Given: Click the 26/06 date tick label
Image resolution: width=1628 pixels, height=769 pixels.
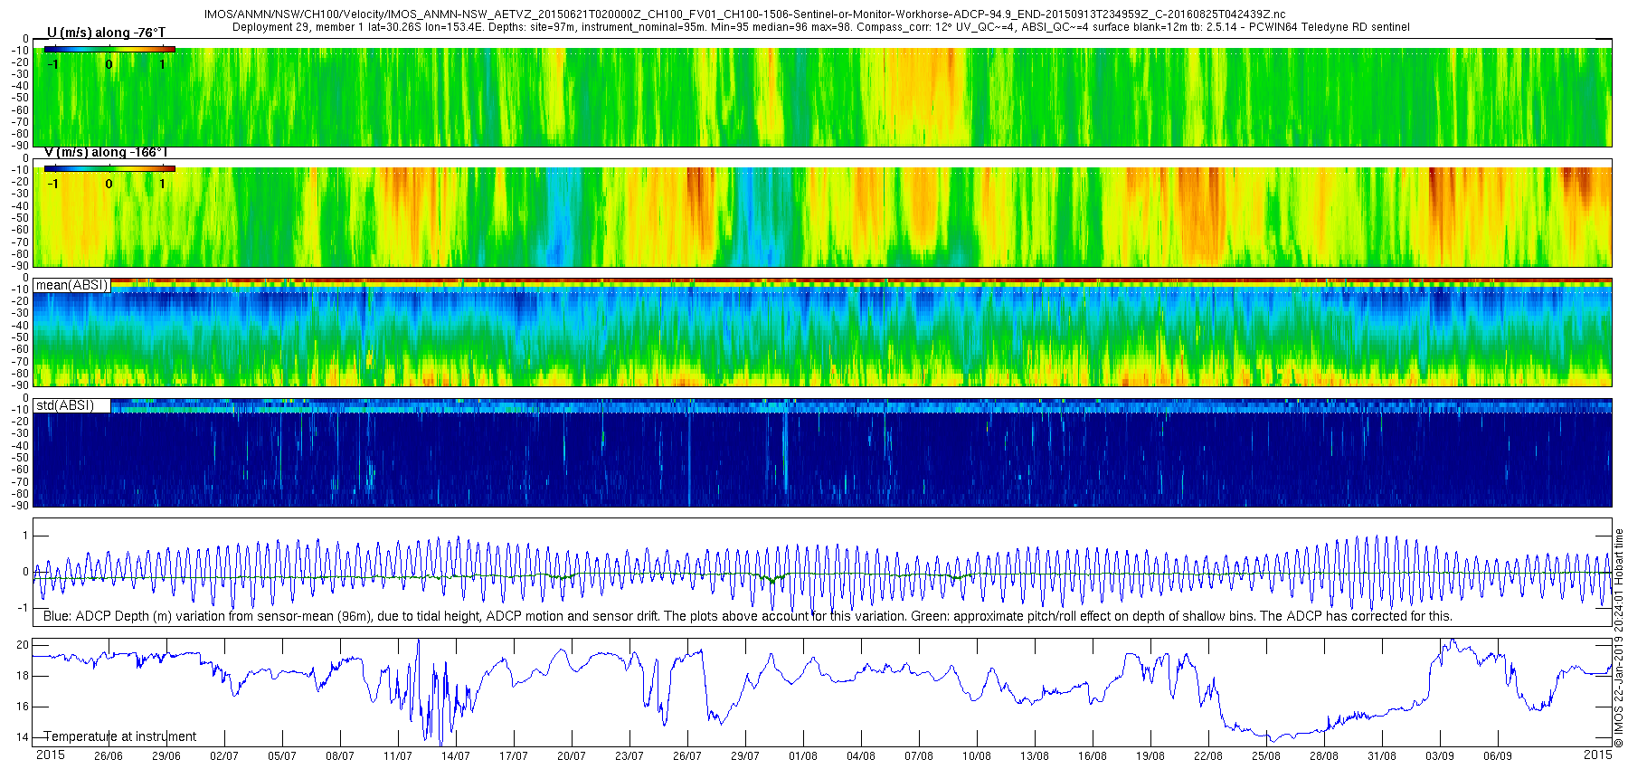Looking at the screenshot, I should tap(108, 756).
